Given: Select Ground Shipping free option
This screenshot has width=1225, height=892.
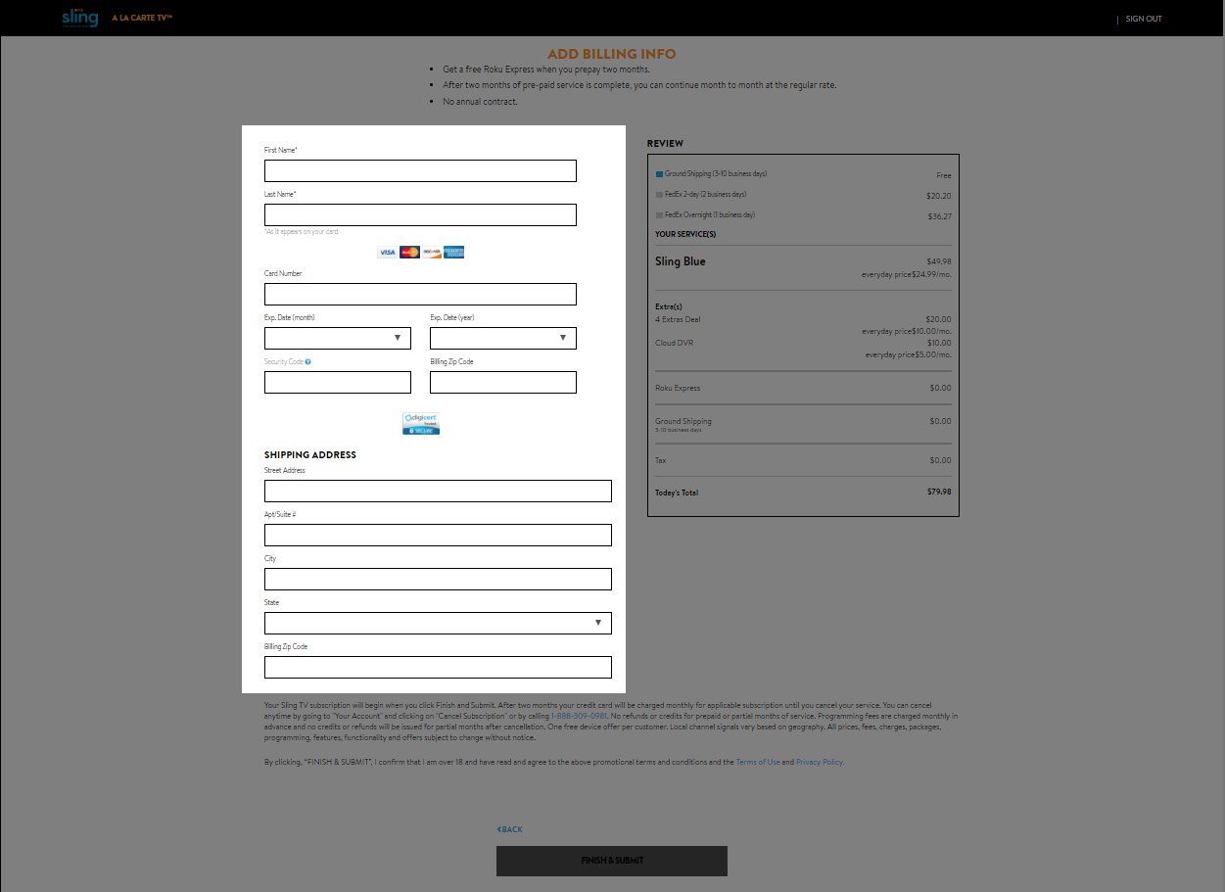Looking at the screenshot, I should (660, 174).
